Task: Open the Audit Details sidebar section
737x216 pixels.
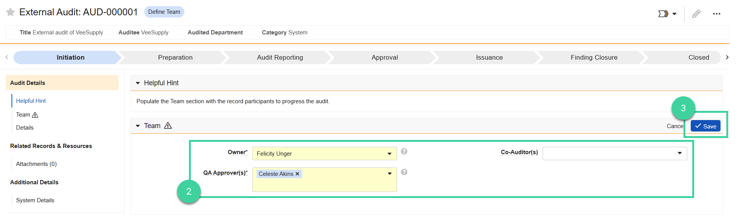Action: [x=62, y=83]
